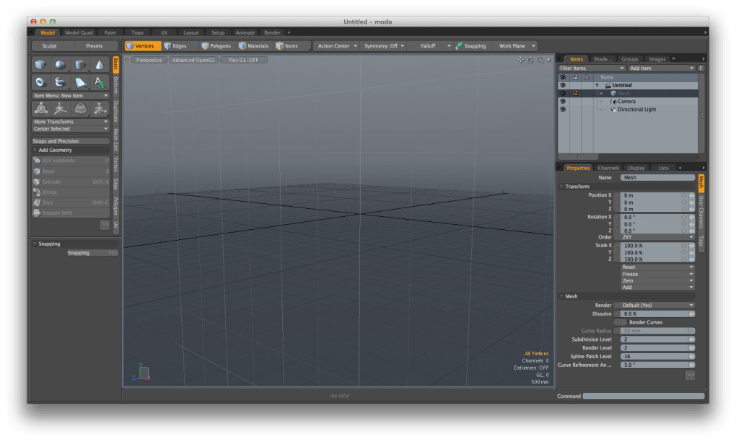Viewport: 736px width, 441px height.
Task: Toggle Snapping in the top toolbar
Action: (470, 46)
